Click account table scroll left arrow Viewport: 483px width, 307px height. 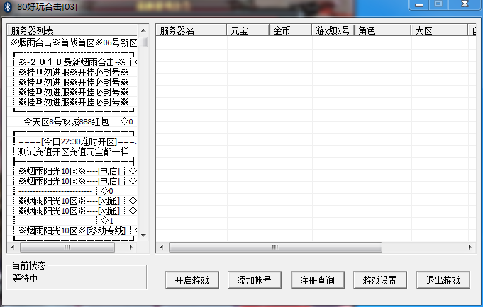[x=162, y=247]
